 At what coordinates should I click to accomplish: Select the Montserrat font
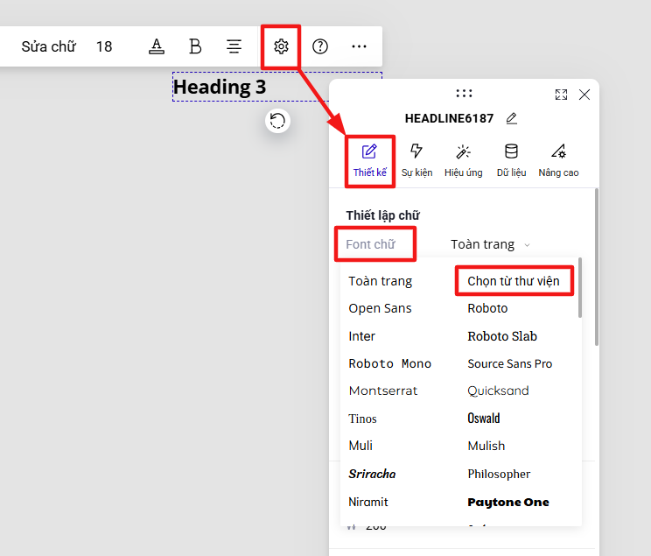click(383, 391)
